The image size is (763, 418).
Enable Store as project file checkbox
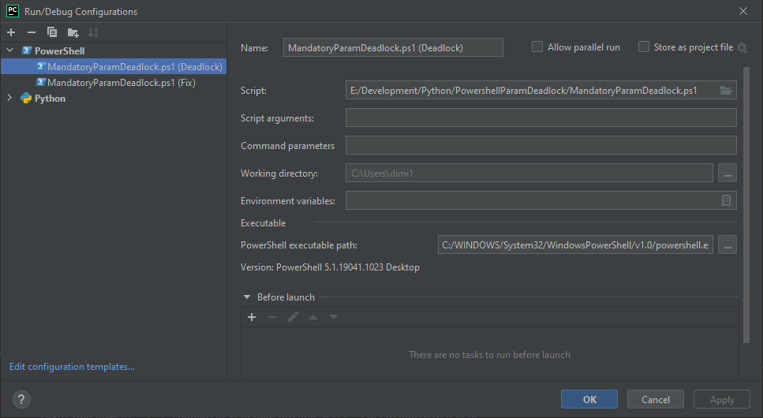coord(644,47)
